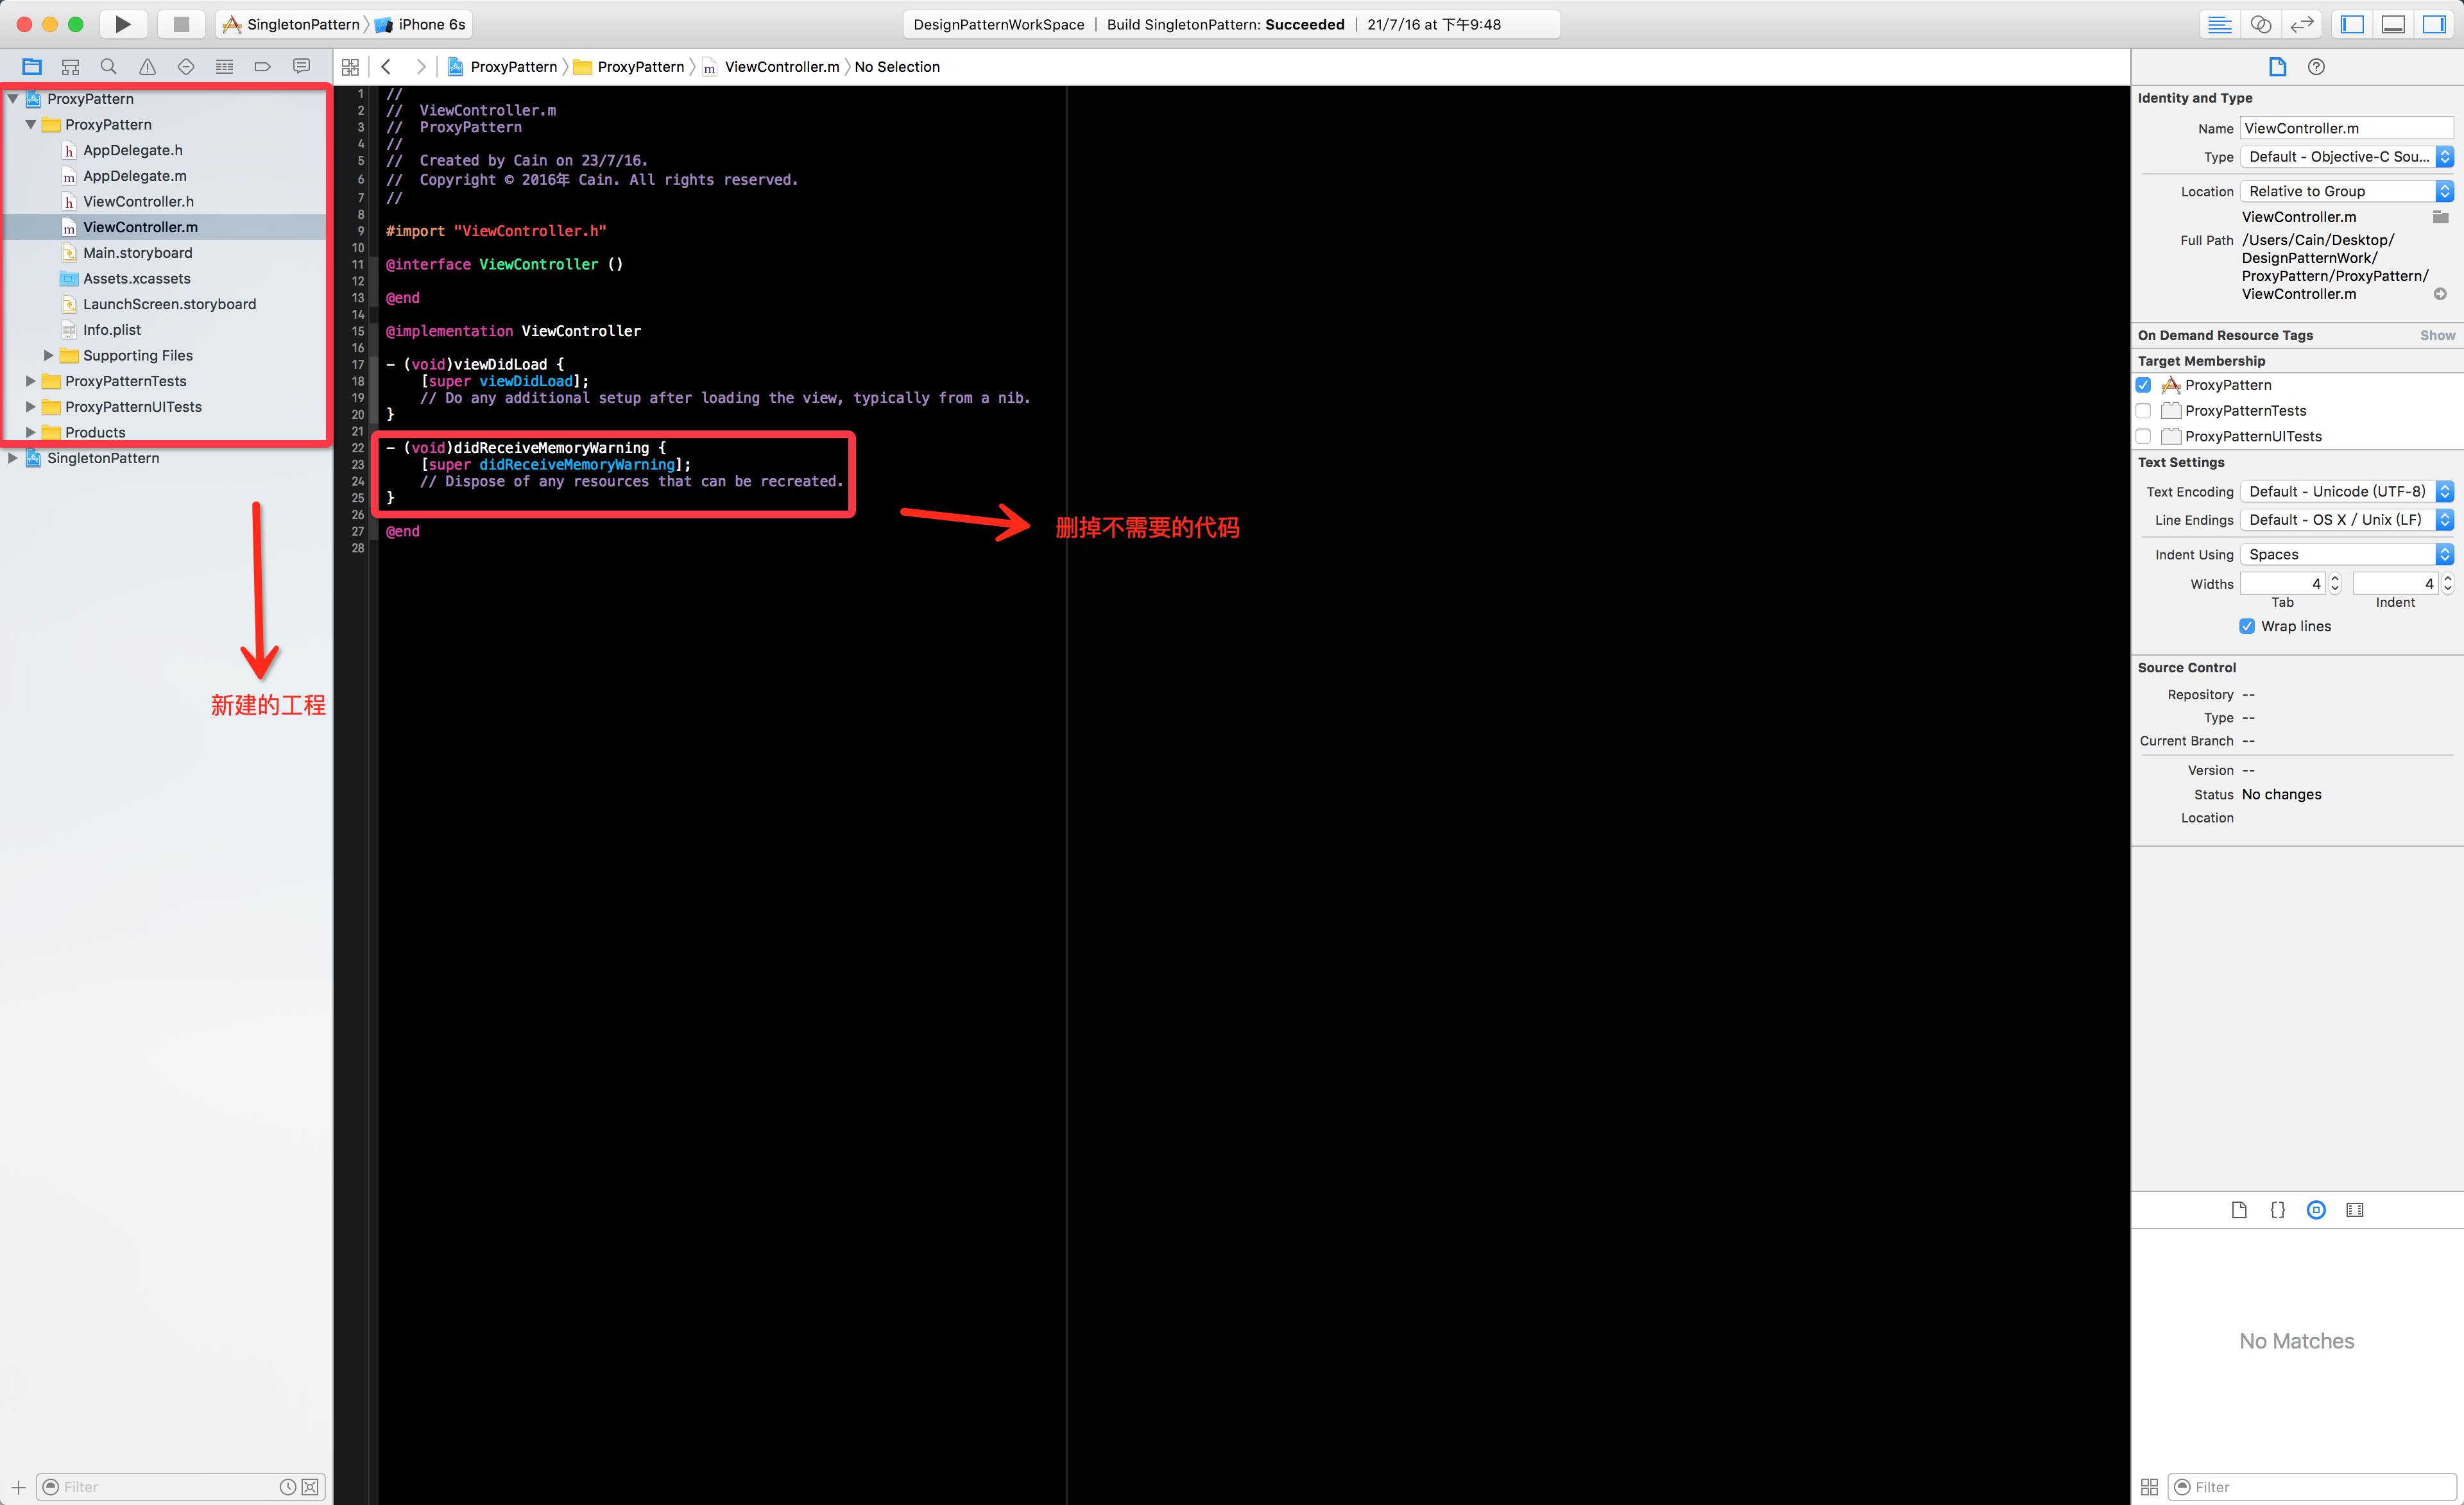The width and height of the screenshot is (2464, 1505).
Task: Toggle the debug area bottom panel
Action: 2393,24
